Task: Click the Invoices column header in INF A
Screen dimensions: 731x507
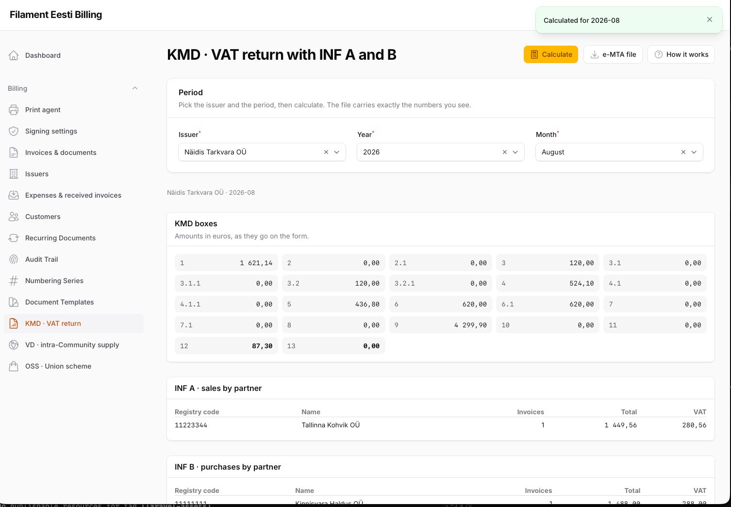Action: point(531,412)
